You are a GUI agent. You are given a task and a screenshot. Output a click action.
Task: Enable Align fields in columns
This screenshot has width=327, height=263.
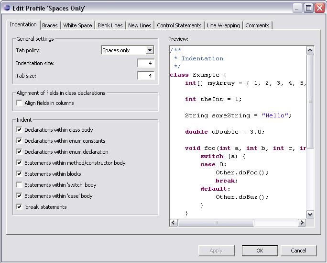pyautogui.click(x=20, y=103)
